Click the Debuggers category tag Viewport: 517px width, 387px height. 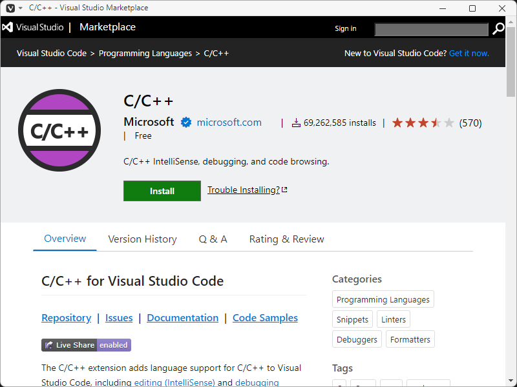[x=357, y=339]
